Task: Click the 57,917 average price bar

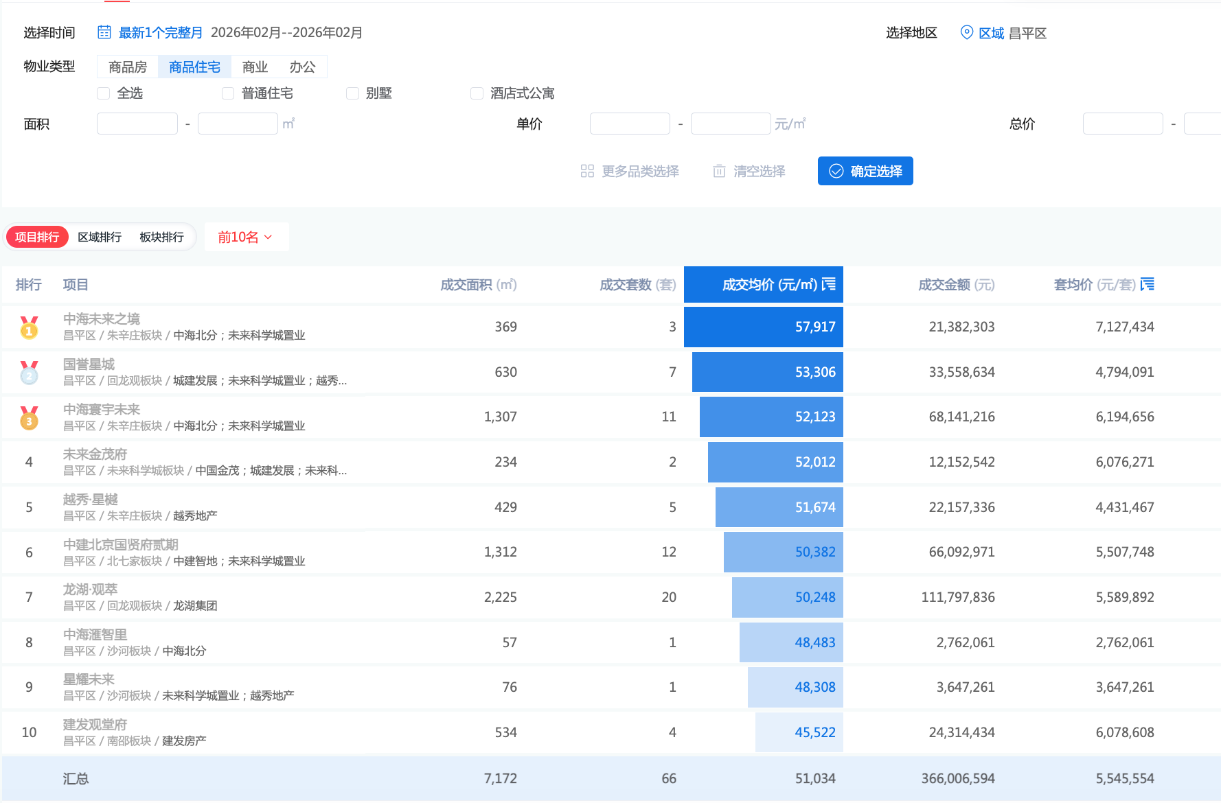Action: pos(764,327)
